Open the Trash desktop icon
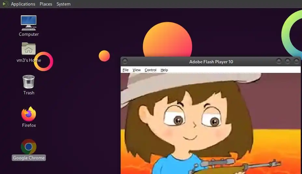 tap(29, 82)
